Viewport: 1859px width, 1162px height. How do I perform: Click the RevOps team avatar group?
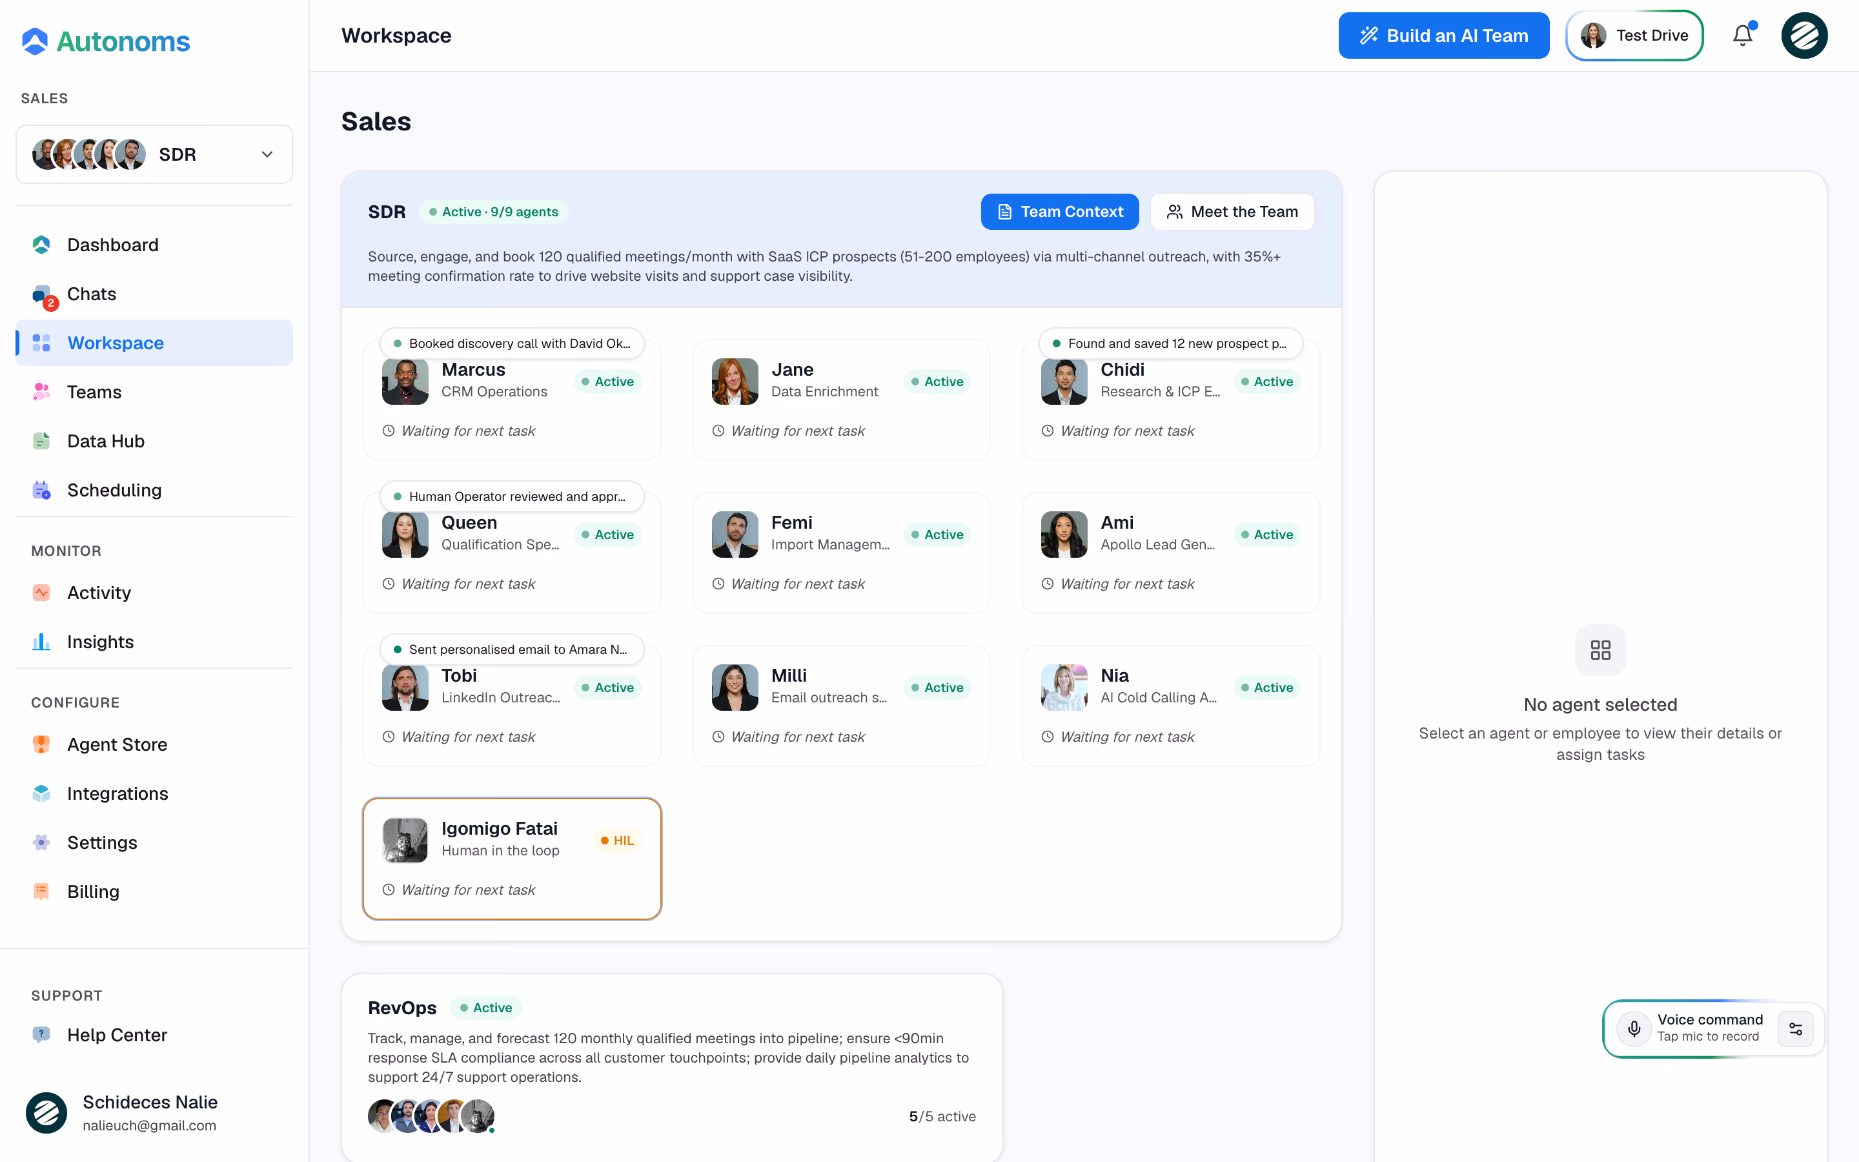pos(431,1116)
